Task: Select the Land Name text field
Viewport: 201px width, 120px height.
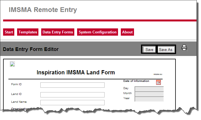Action: tap(72, 102)
